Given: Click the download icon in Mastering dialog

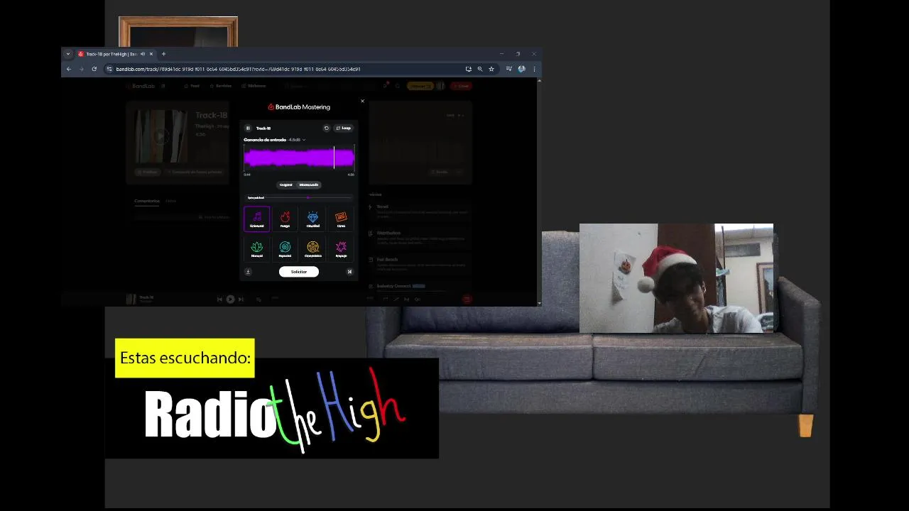Looking at the screenshot, I should (x=248, y=272).
